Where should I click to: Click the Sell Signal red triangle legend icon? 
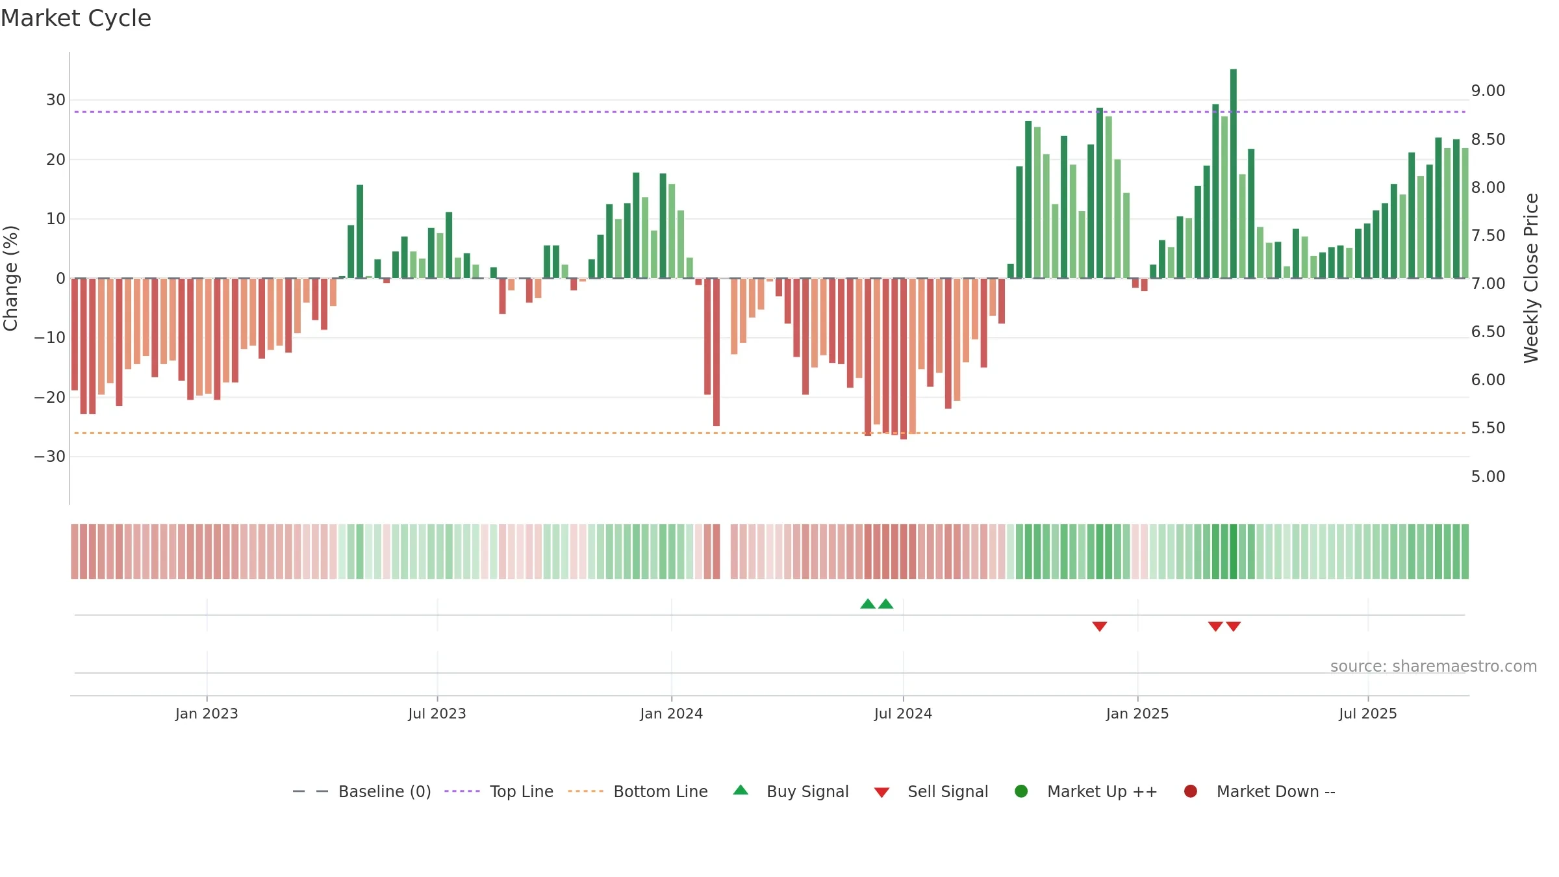(x=881, y=793)
